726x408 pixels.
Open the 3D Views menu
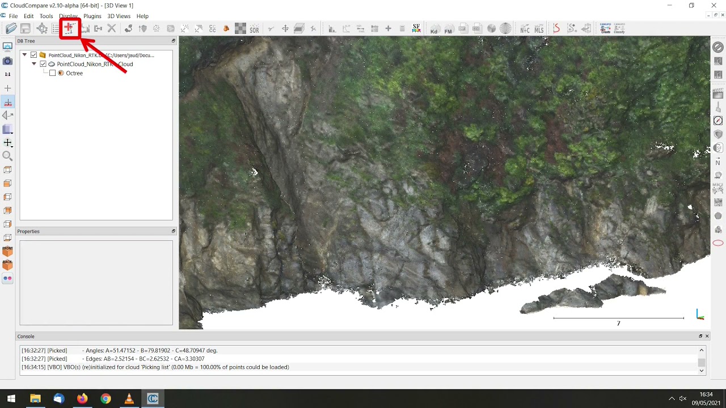119,16
